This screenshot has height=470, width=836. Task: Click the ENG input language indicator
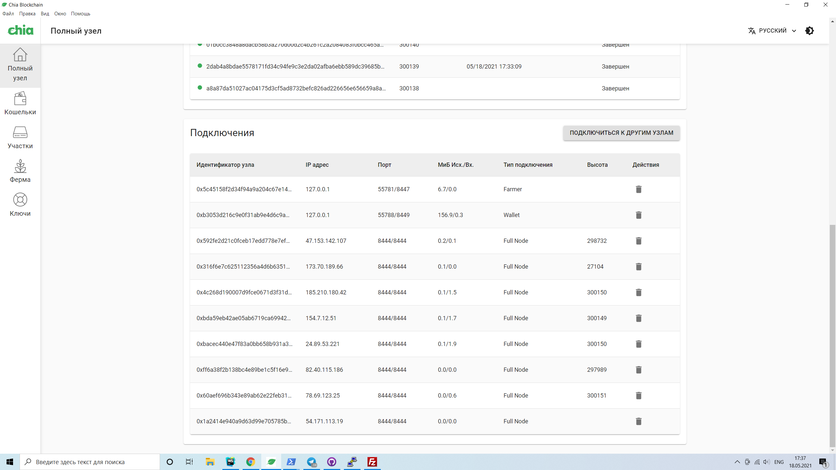[779, 462]
